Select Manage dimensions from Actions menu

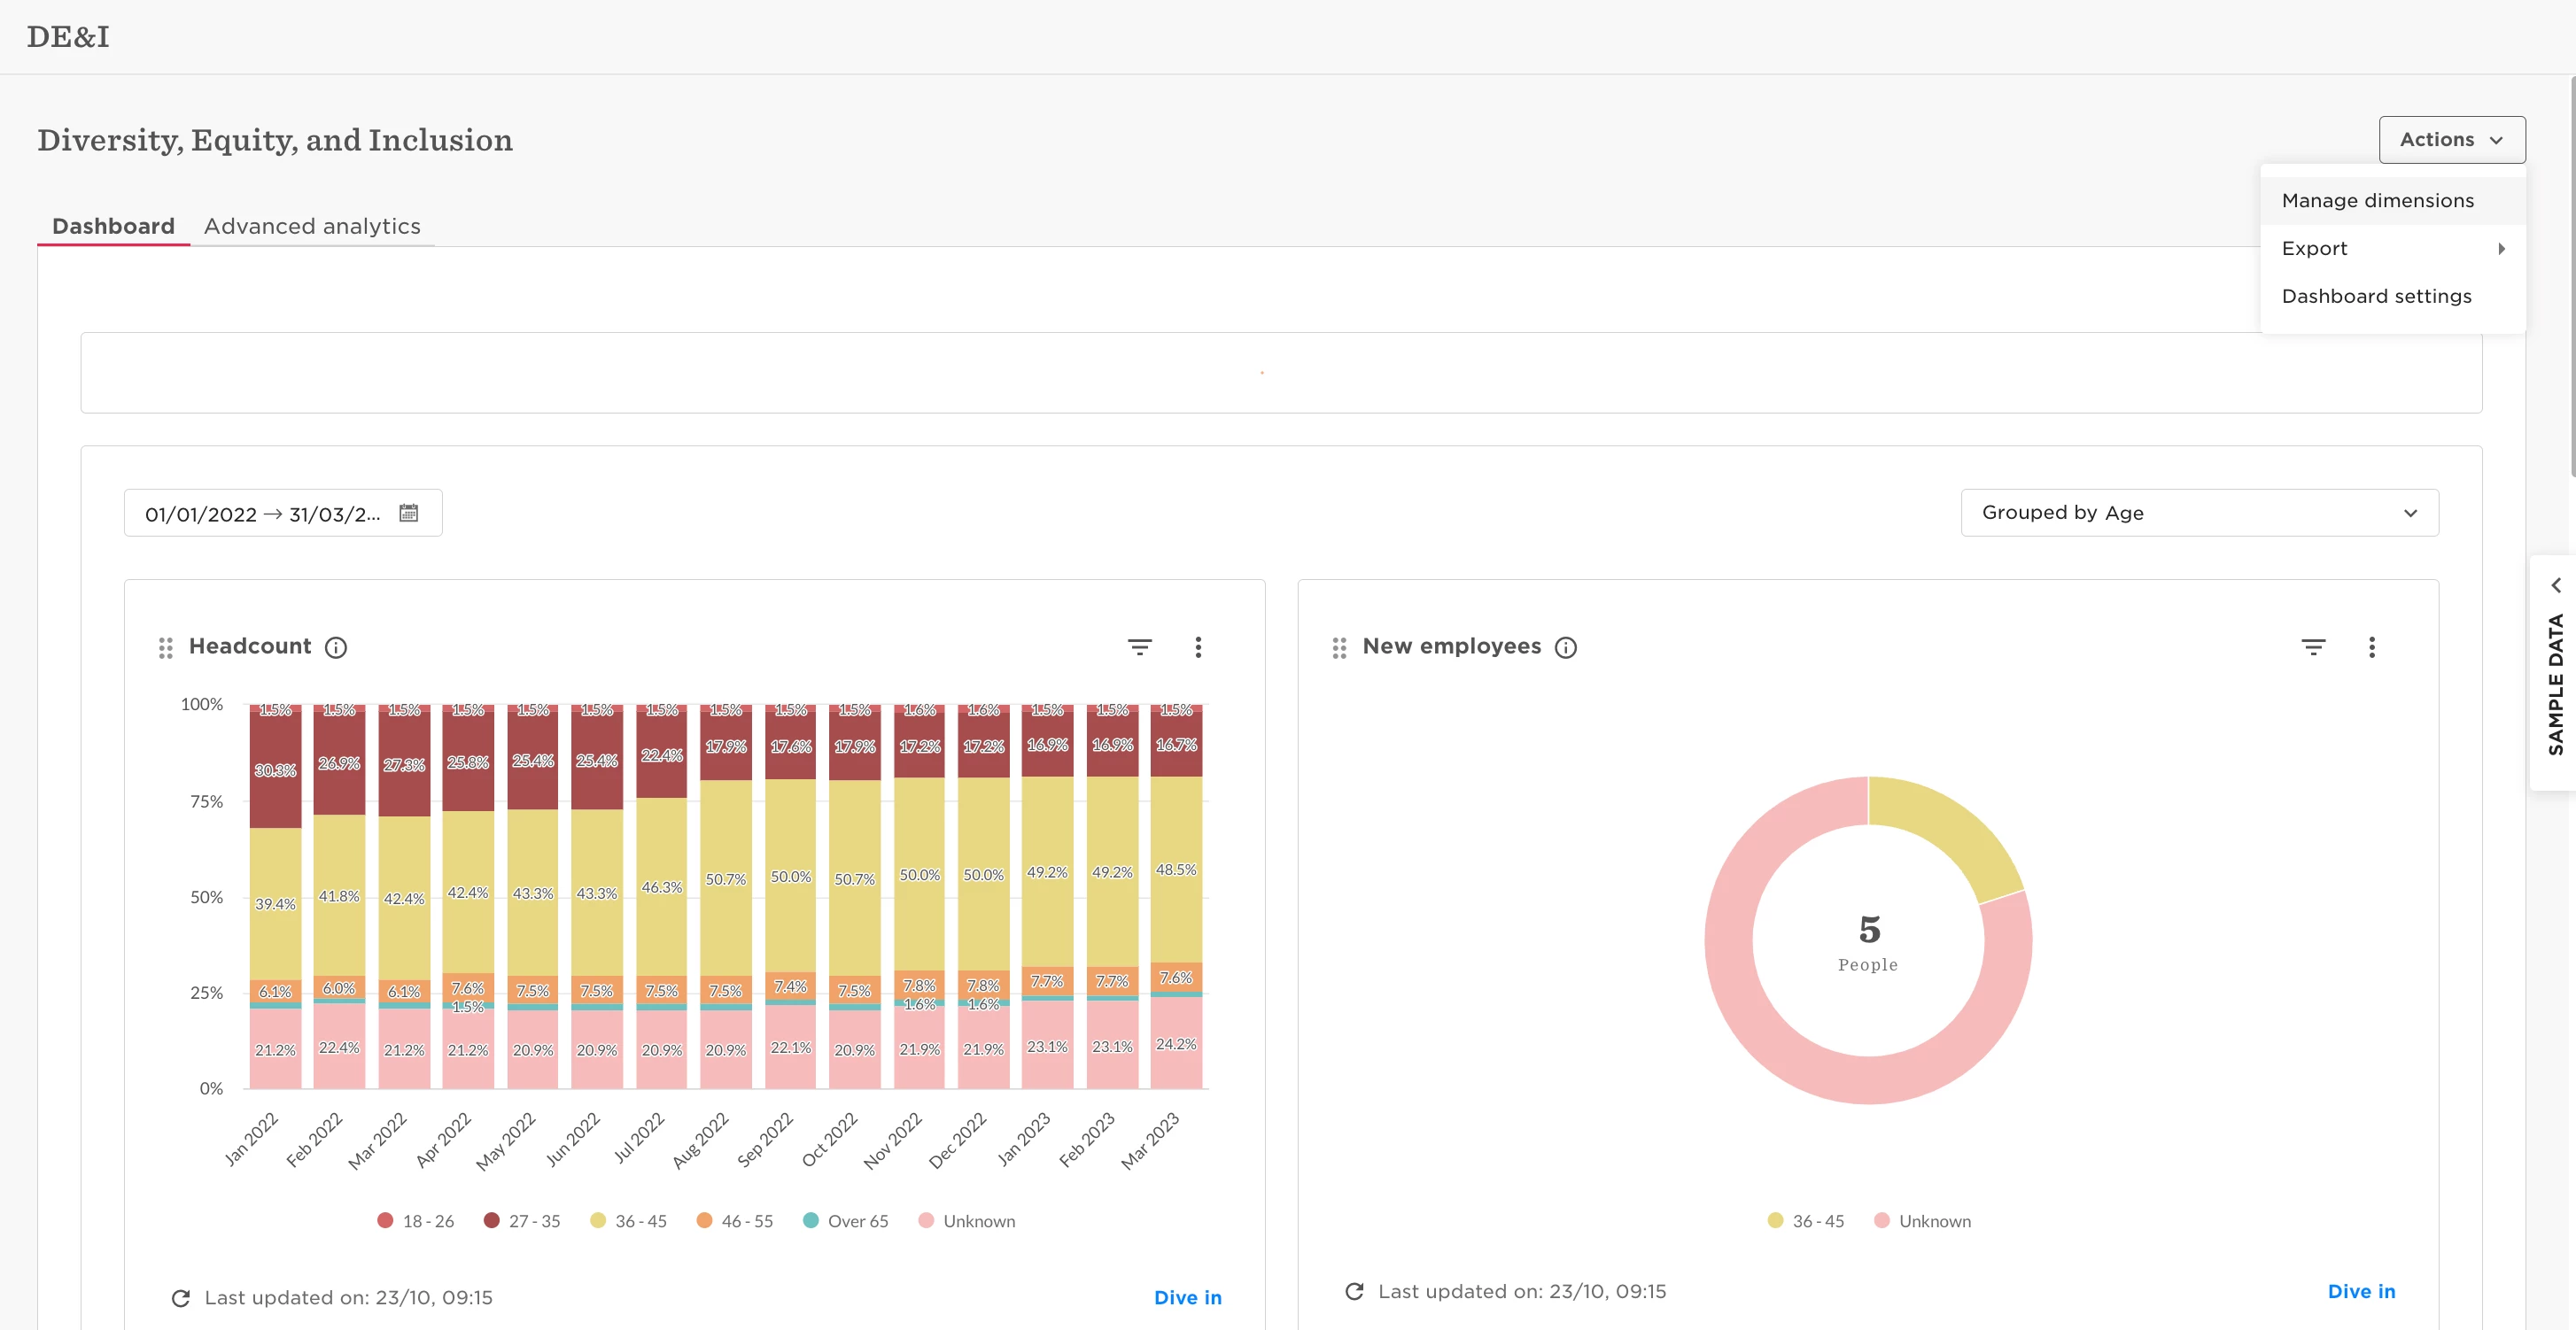[2377, 201]
